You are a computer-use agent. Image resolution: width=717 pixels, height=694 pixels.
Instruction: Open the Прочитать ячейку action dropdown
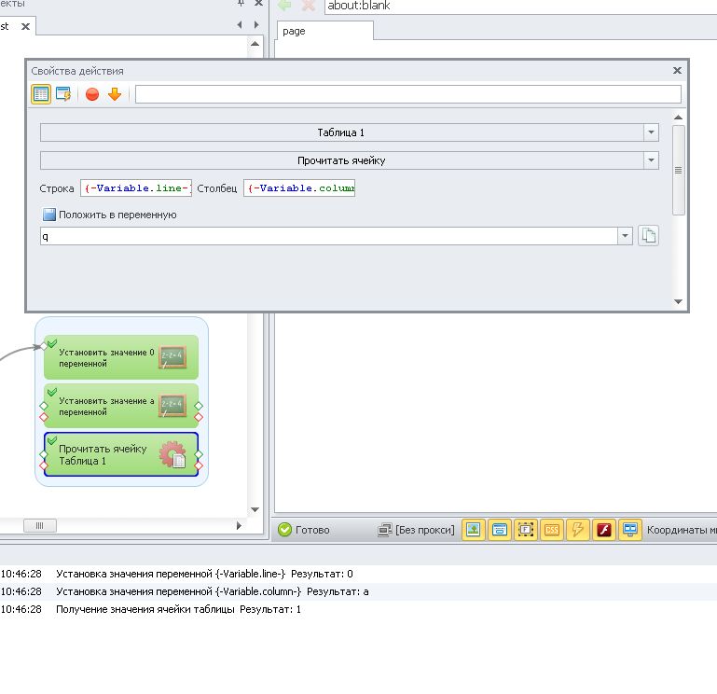tap(651, 160)
